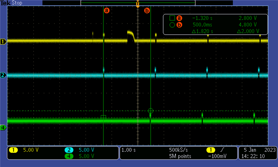
Task: Click channel 1 scale value 5.00 V
Action: click(31, 150)
